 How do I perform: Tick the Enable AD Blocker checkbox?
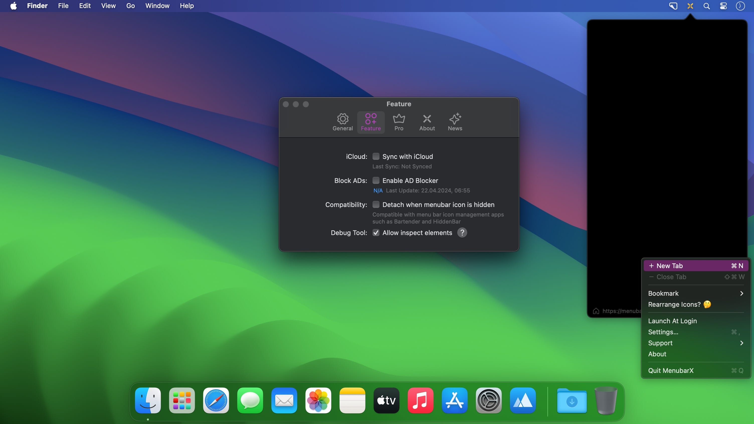coord(376,180)
